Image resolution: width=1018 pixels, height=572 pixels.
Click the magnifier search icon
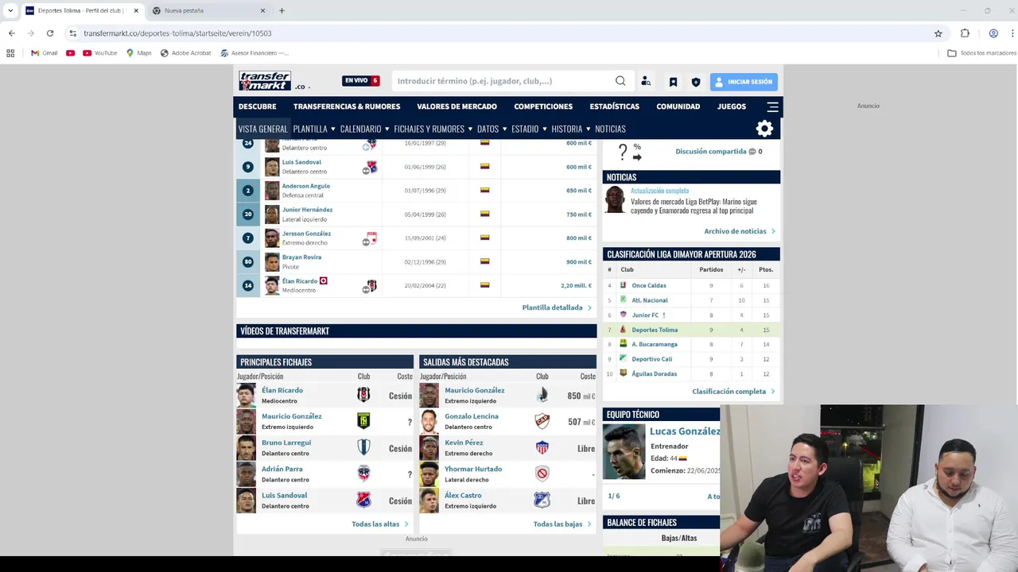pos(620,81)
